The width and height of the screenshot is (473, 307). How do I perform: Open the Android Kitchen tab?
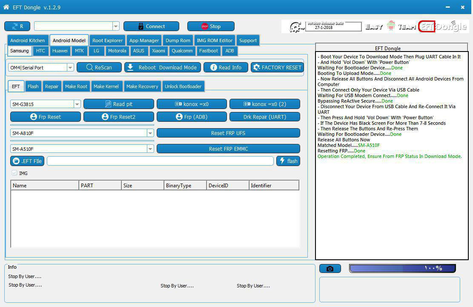tap(27, 40)
